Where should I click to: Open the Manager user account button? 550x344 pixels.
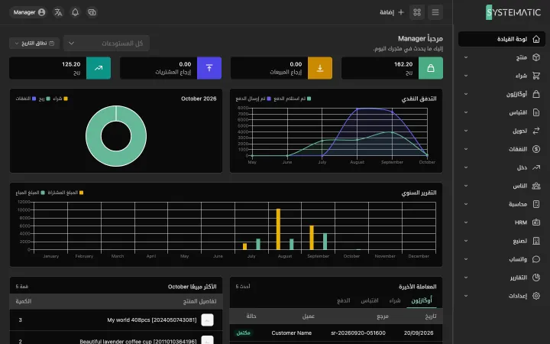coord(29,12)
